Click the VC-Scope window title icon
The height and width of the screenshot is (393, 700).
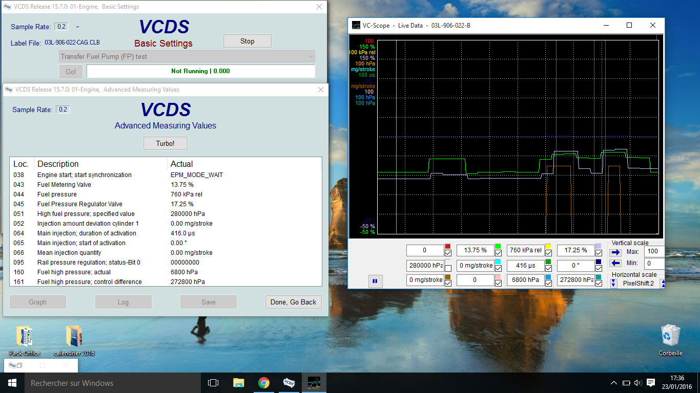[x=356, y=25]
